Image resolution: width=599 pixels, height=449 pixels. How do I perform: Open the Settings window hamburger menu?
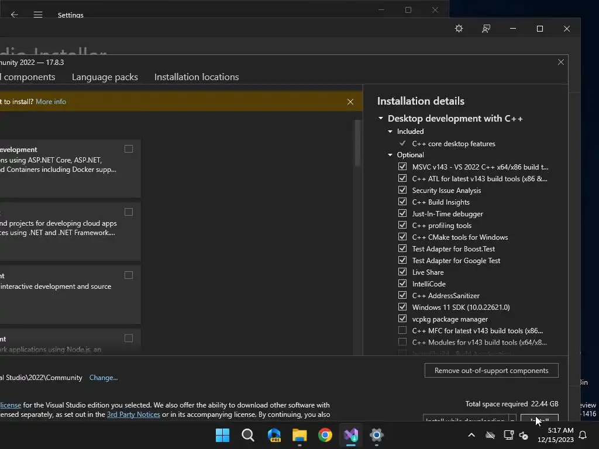point(38,15)
